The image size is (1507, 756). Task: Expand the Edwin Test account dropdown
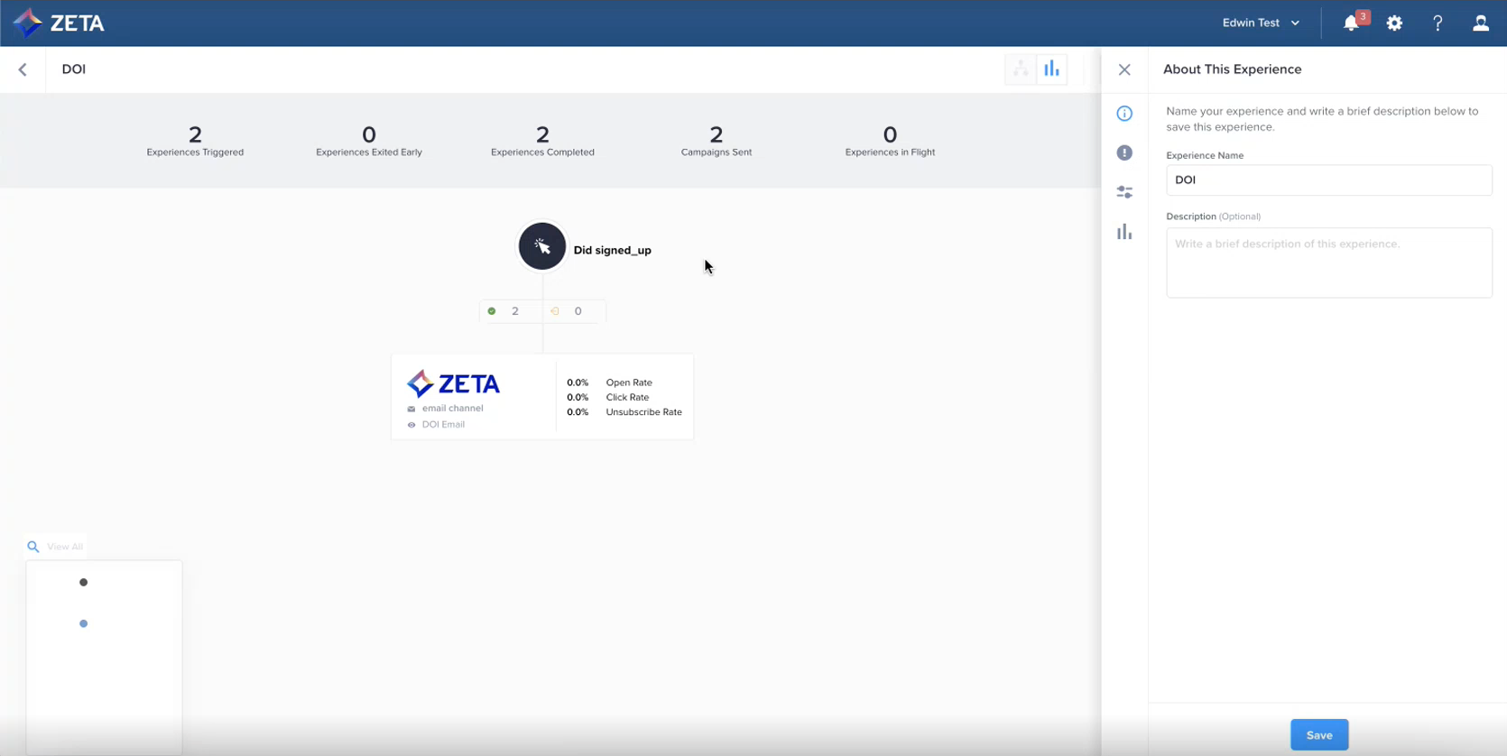1261,23
